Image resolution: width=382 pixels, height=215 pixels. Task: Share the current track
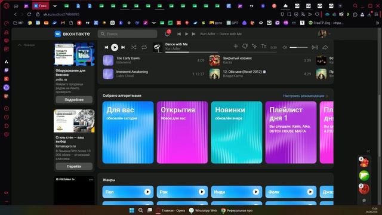click(x=325, y=47)
